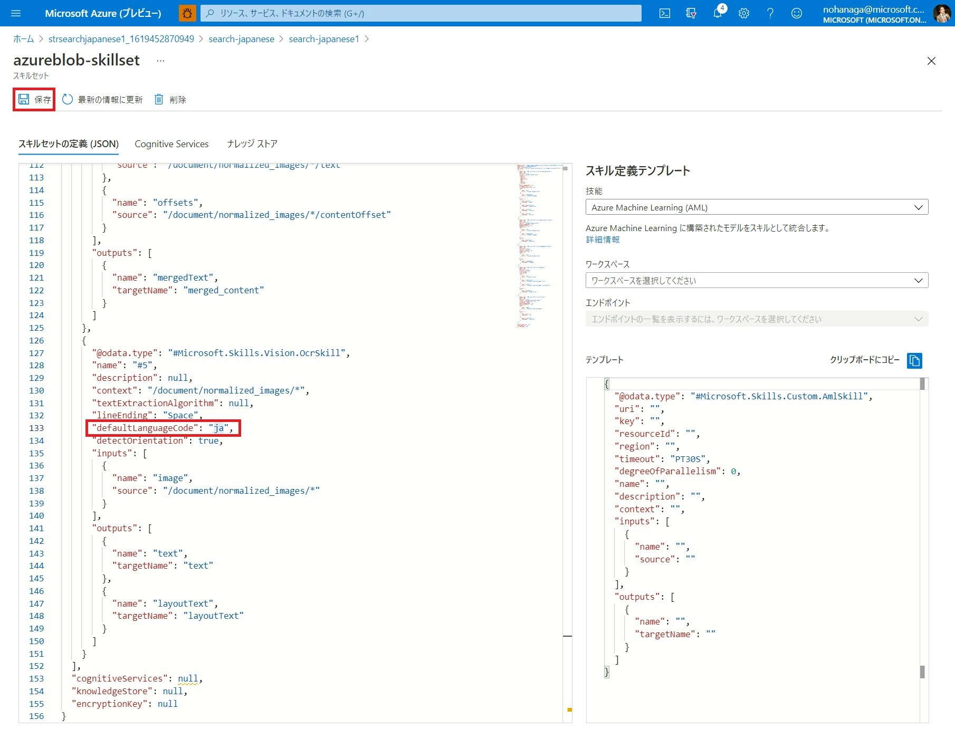
Task: Close the azureblob-skillset blade
Action: coord(931,61)
